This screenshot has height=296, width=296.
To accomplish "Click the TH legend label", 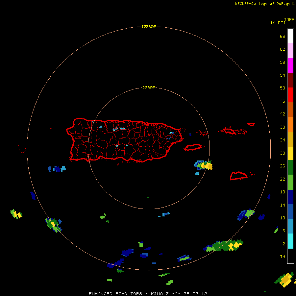I will (283, 257).
